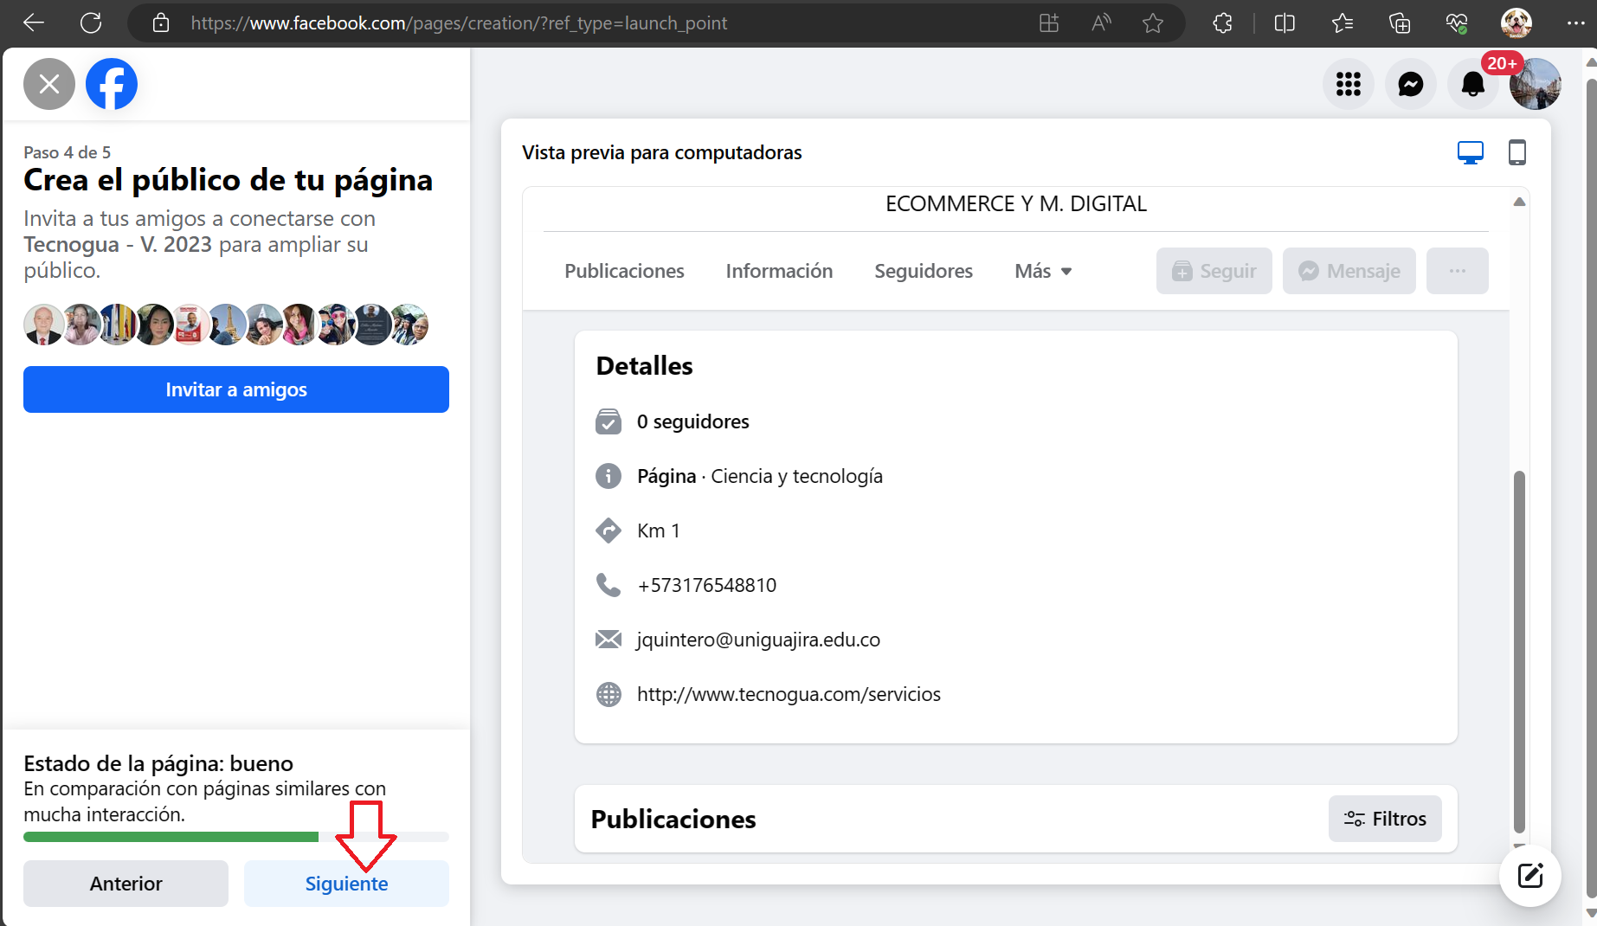
Task: Click the Facebook logo icon
Action: [x=112, y=84]
